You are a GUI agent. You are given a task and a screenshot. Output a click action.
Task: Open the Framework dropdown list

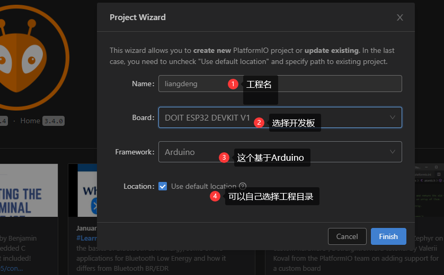[280, 152]
